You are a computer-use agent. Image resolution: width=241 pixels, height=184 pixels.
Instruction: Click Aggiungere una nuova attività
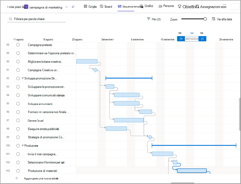click(41, 178)
